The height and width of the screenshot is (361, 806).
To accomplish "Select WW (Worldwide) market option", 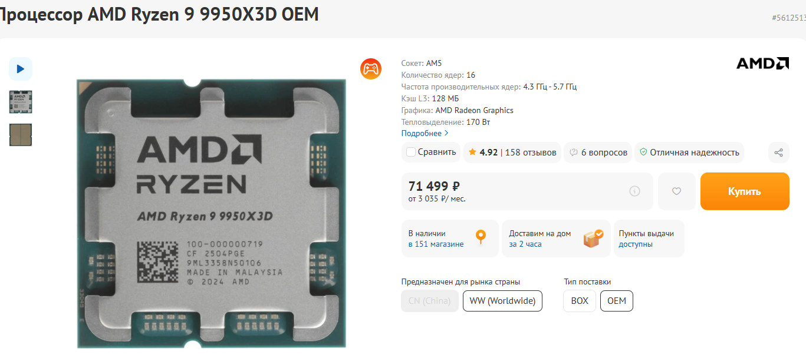I will 502,301.
